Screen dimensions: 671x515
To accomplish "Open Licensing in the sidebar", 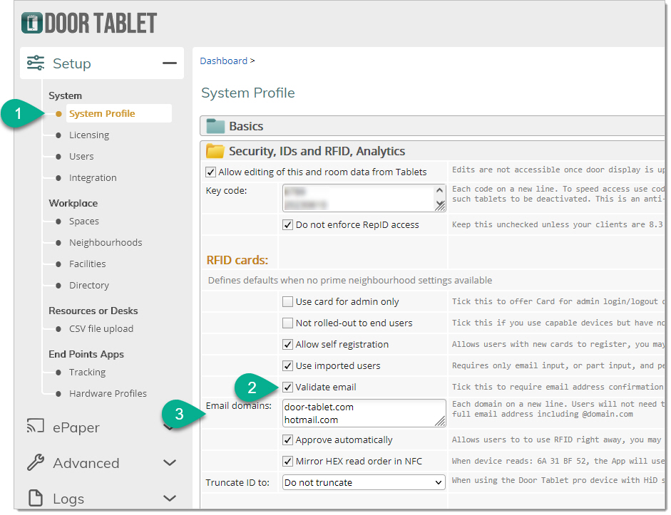I will [x=89, y=135].
